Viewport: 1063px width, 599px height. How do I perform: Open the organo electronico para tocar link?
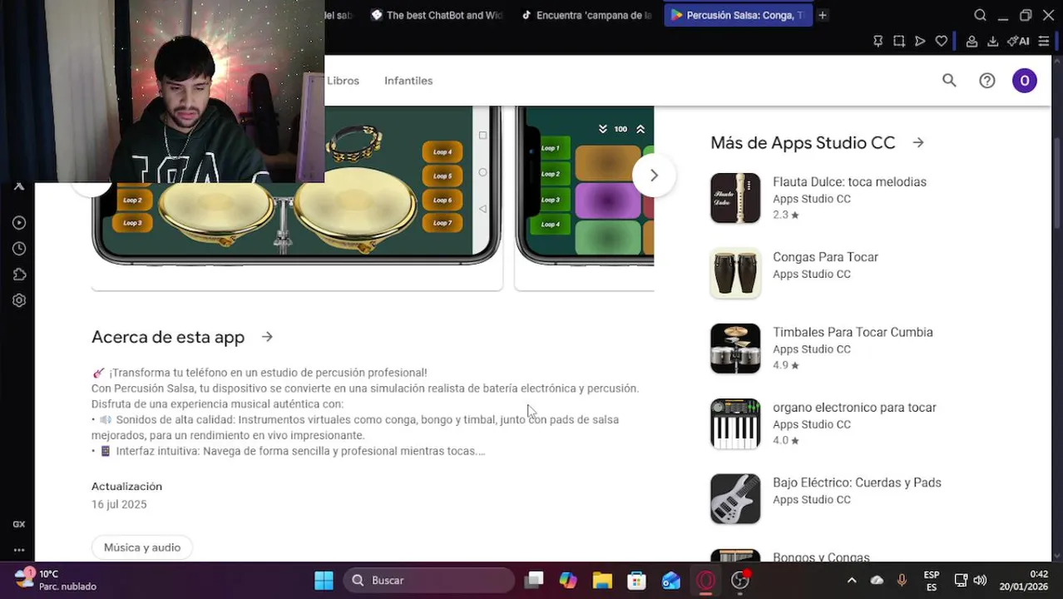coord(854,408)
